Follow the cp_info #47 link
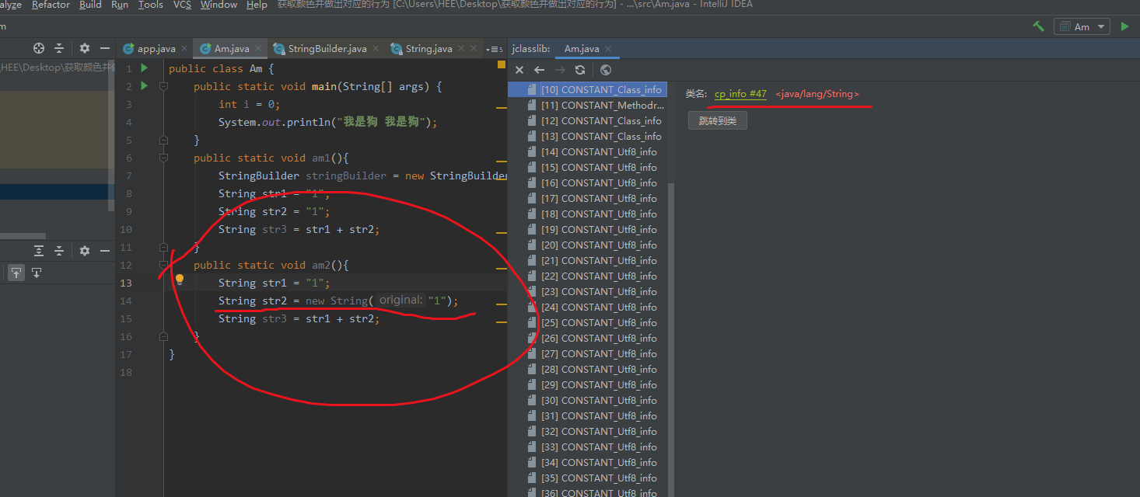This screenshot has height=497, width=1140. pos(740,94)
